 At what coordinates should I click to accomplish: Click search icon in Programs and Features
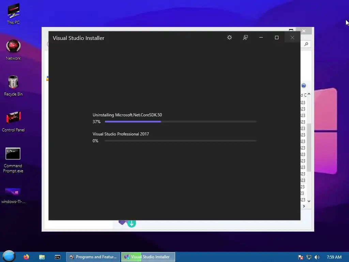click(306, 44)
